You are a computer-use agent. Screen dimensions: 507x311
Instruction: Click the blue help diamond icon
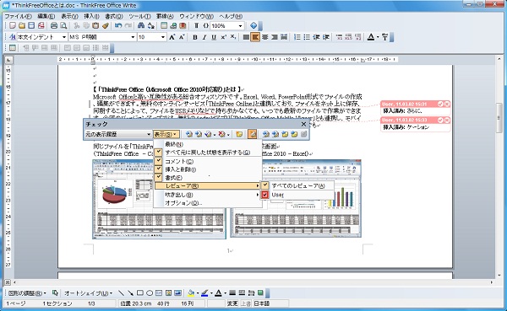tap(253, 25)
